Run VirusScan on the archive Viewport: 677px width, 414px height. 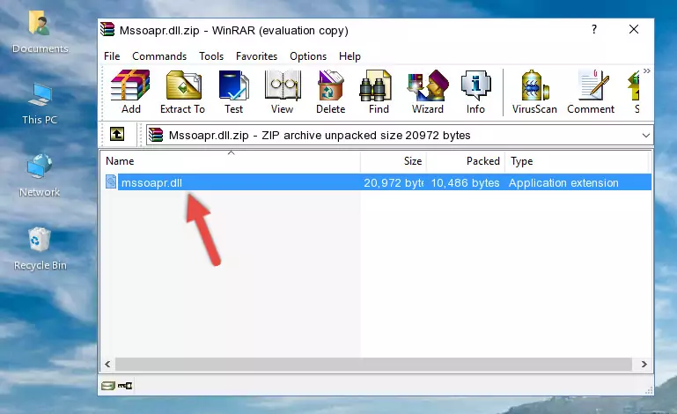pyautogui.click(x=534, y=92)
